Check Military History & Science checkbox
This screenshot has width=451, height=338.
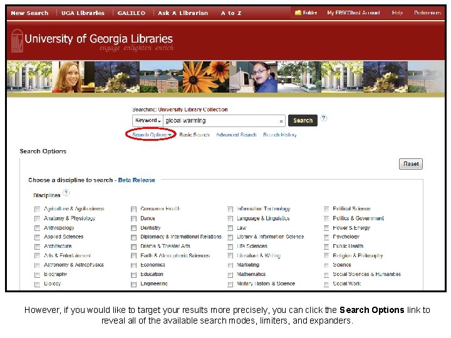pyautogui.click(x=230, y=284)
